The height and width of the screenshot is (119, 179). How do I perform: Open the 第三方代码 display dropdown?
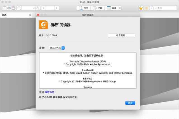click(57, 48)
